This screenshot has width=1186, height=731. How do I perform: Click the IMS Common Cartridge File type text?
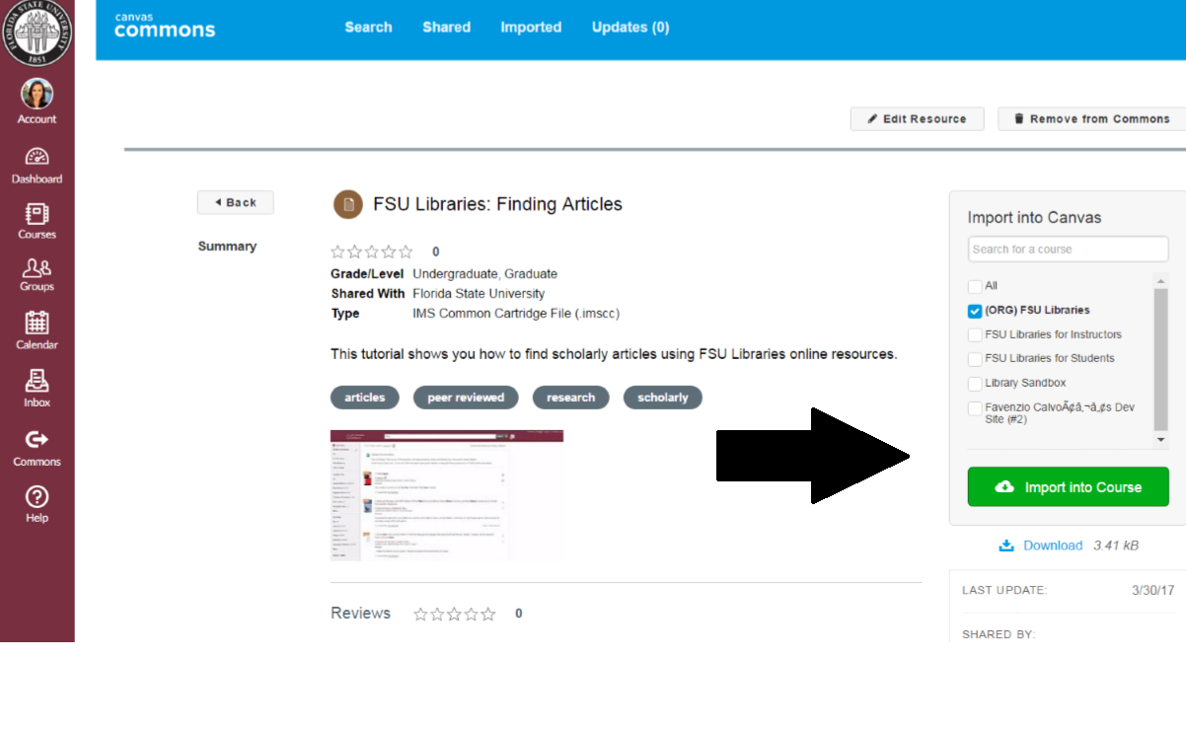pyautogui.click(x=516, y=314)
